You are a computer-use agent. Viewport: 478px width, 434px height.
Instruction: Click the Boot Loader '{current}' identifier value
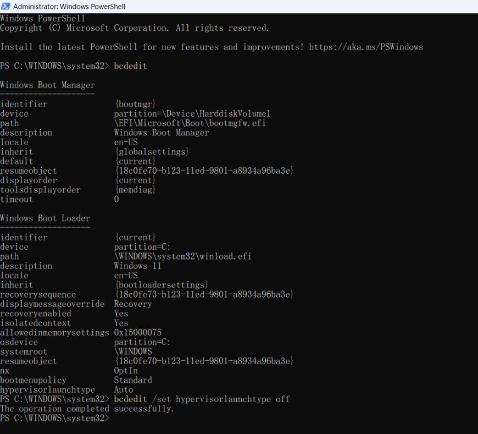tap(135, 237)
